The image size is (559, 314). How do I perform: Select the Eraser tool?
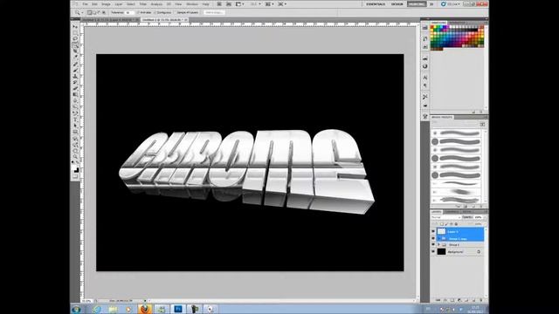75,88
